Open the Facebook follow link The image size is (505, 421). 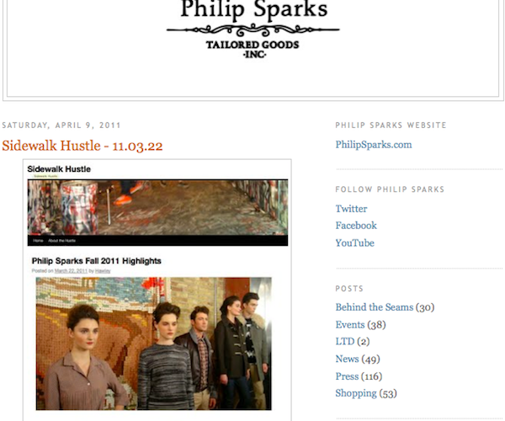tap(356, 226)
